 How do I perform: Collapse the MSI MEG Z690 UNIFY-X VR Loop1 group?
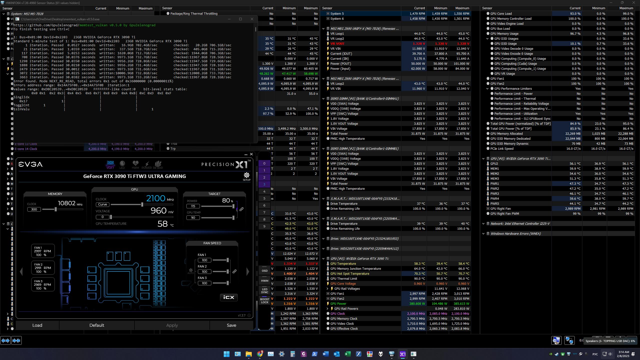pyautogui.click(x=323, y=29)
